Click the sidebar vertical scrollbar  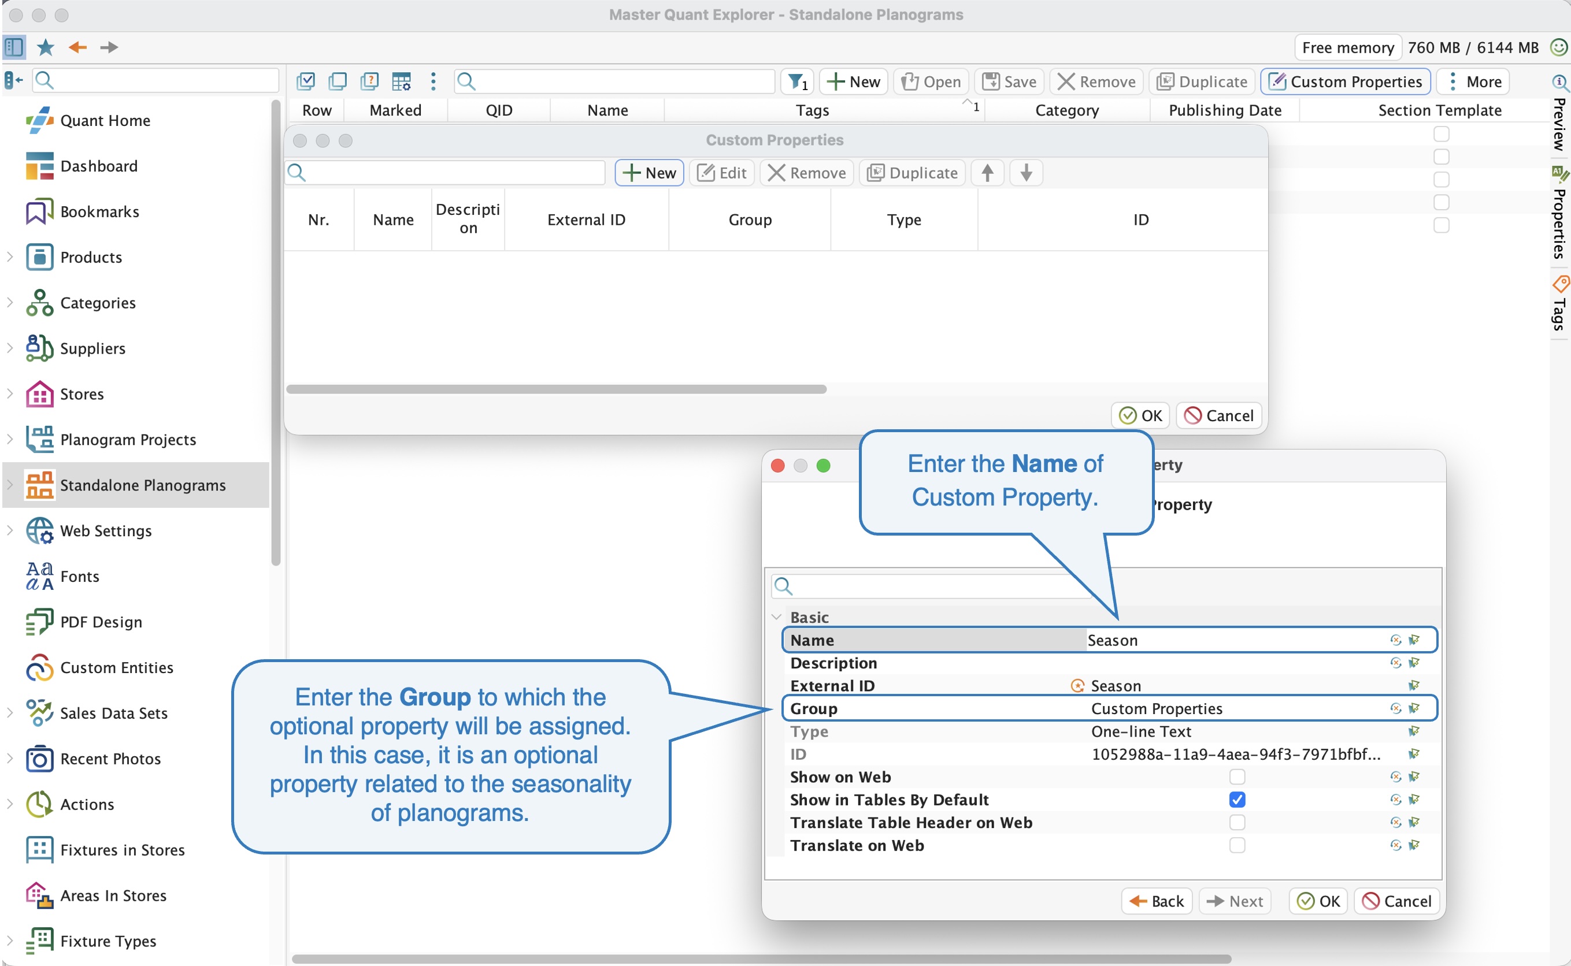click(276, 332)
